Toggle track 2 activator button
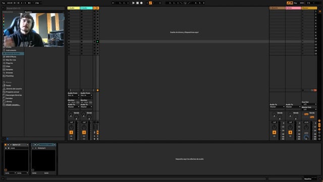The height and width of the screenshot is (182, 323). [x=84, y=132]
